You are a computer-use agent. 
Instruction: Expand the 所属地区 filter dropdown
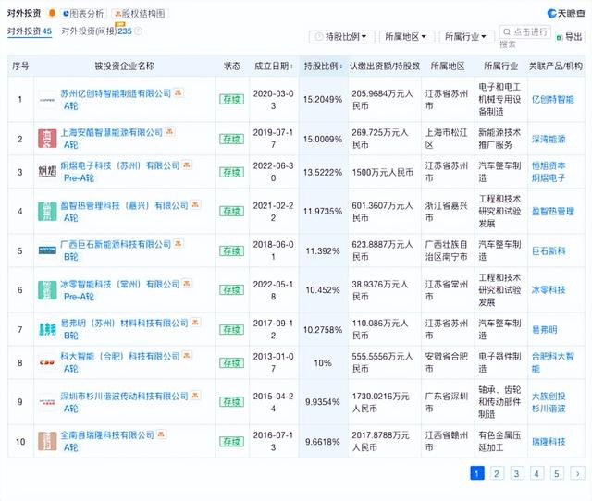[407, 37]
